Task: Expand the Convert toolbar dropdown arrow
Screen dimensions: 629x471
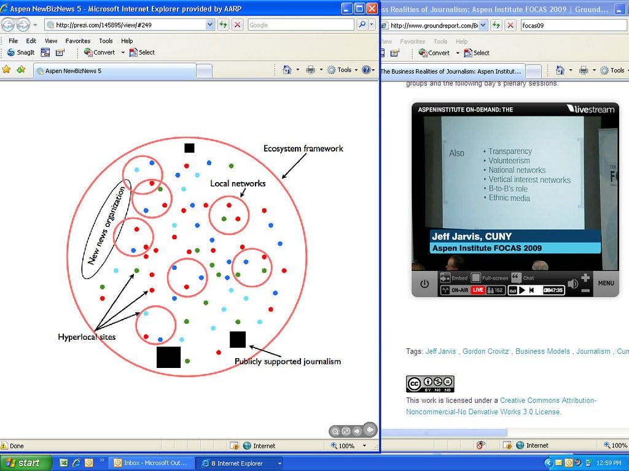Action: 123,53
